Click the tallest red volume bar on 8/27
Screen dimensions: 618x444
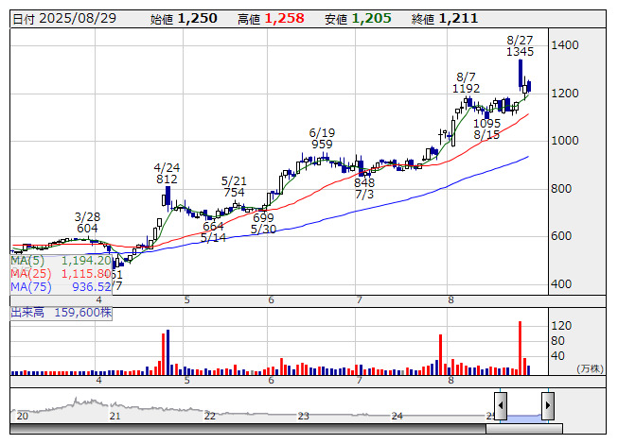(x=520, y=348)
